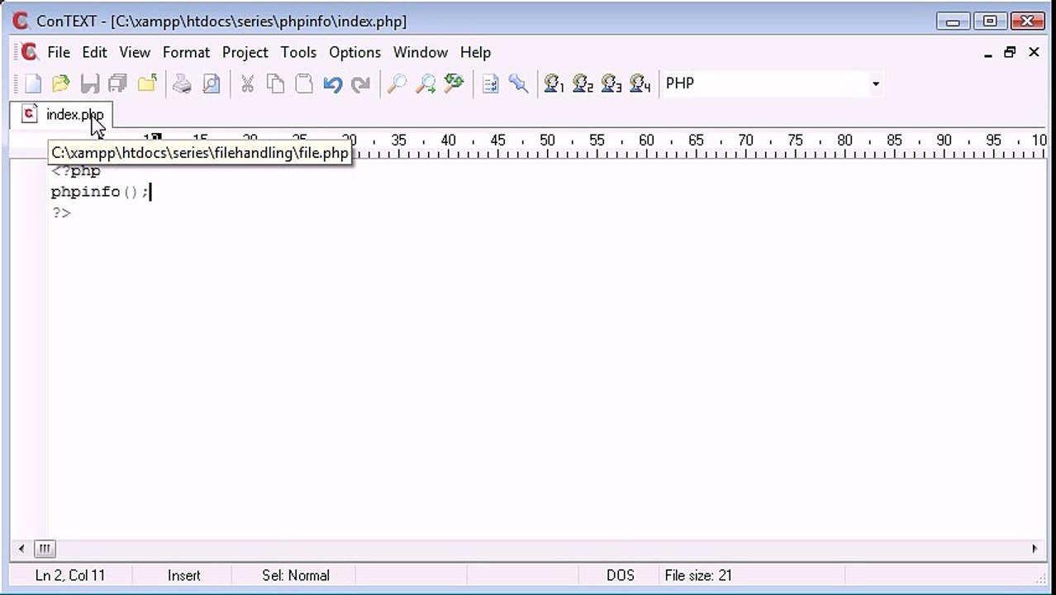
Task: Open the View menu
Action: click(135, 52)
